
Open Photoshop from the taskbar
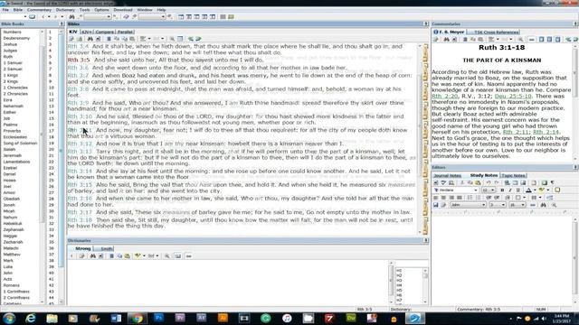[159, 319]
